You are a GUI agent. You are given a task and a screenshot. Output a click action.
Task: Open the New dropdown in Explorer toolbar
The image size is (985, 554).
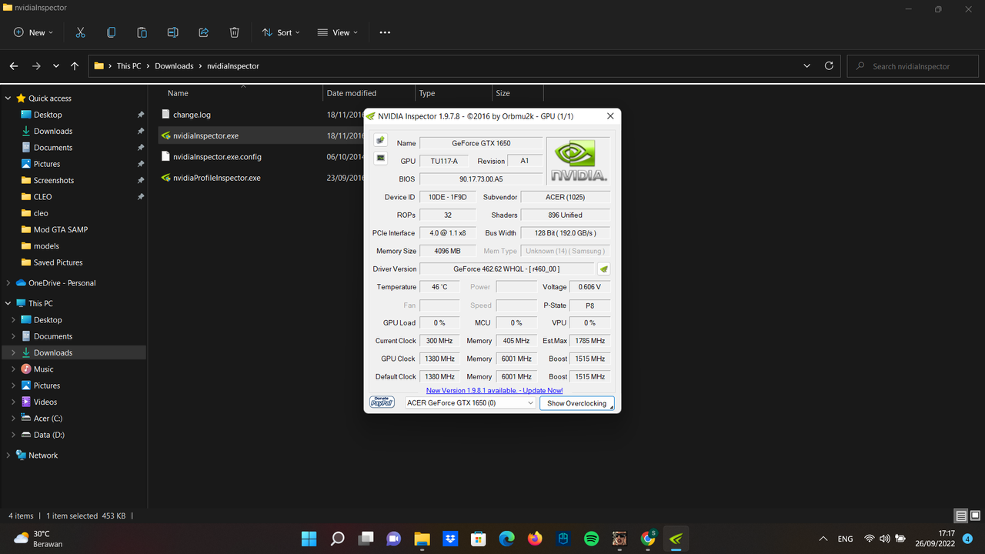(34, 32)
